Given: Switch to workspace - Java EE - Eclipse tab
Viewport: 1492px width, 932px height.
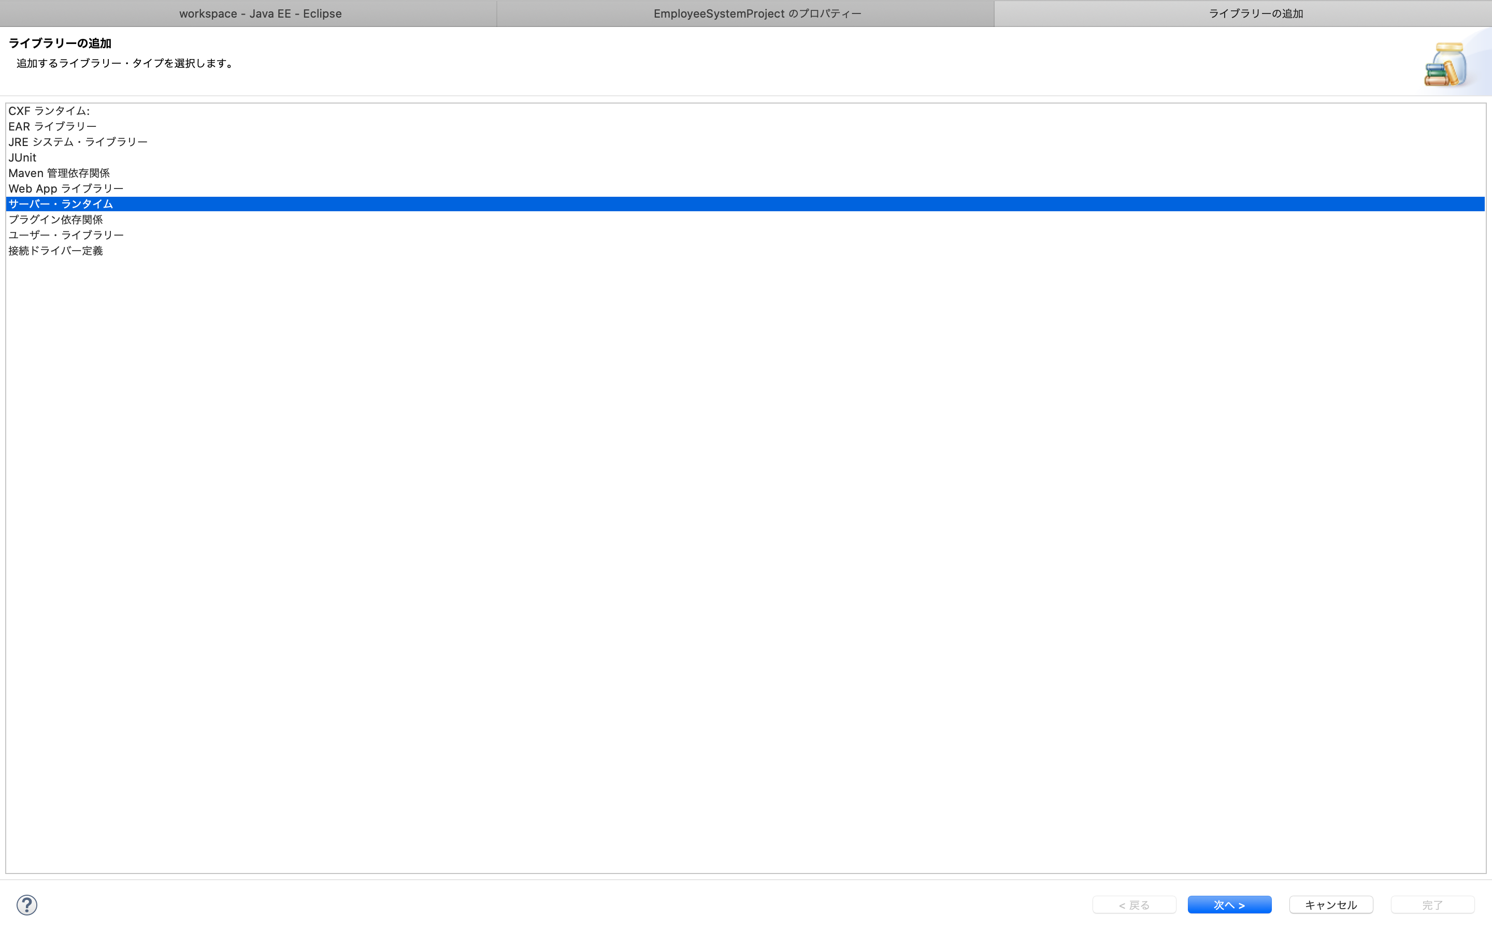Looking at the screenshot, I should (260, 13).
